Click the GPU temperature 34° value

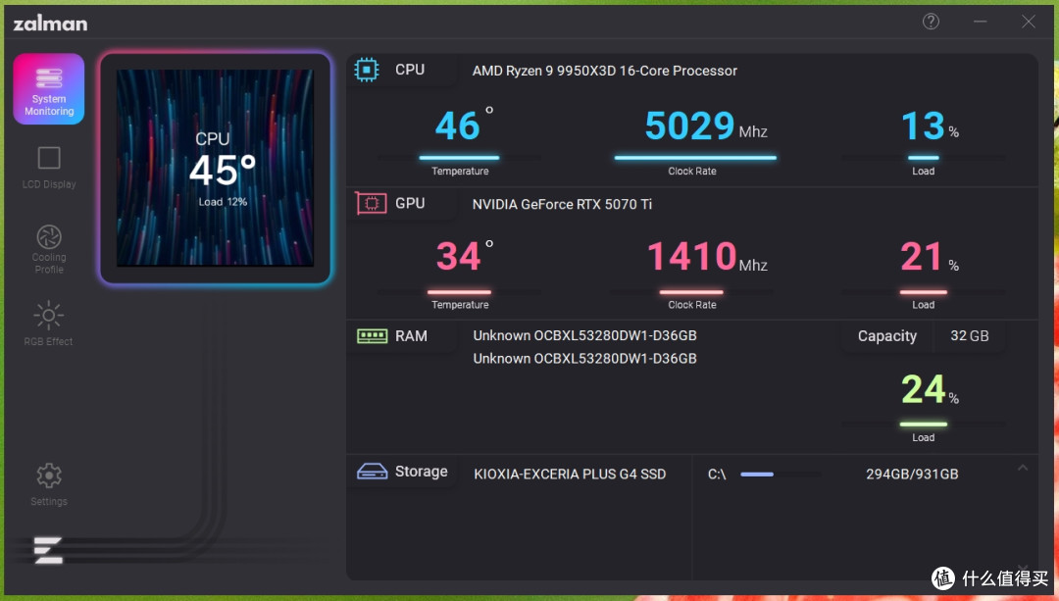(x=465, y=255)
